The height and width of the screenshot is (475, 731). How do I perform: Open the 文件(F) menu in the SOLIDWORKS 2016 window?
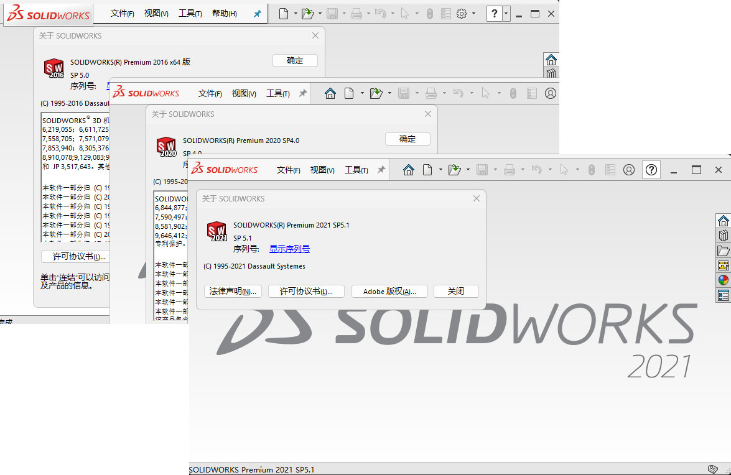coord(122,14)
